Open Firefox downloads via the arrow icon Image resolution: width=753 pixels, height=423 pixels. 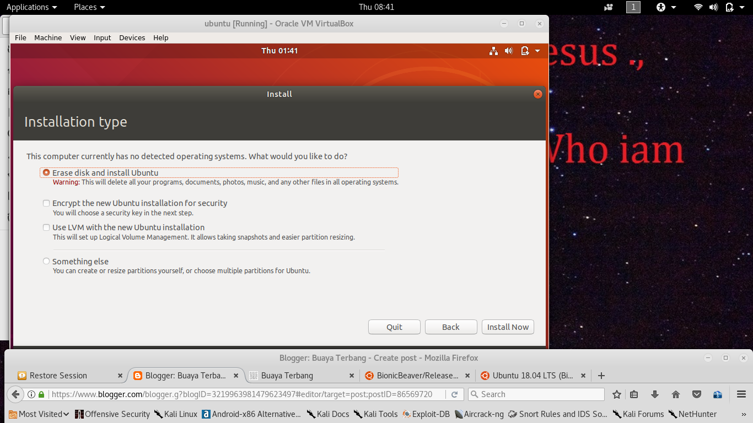click(x=655, y=394)
